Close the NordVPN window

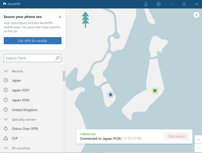196,4
